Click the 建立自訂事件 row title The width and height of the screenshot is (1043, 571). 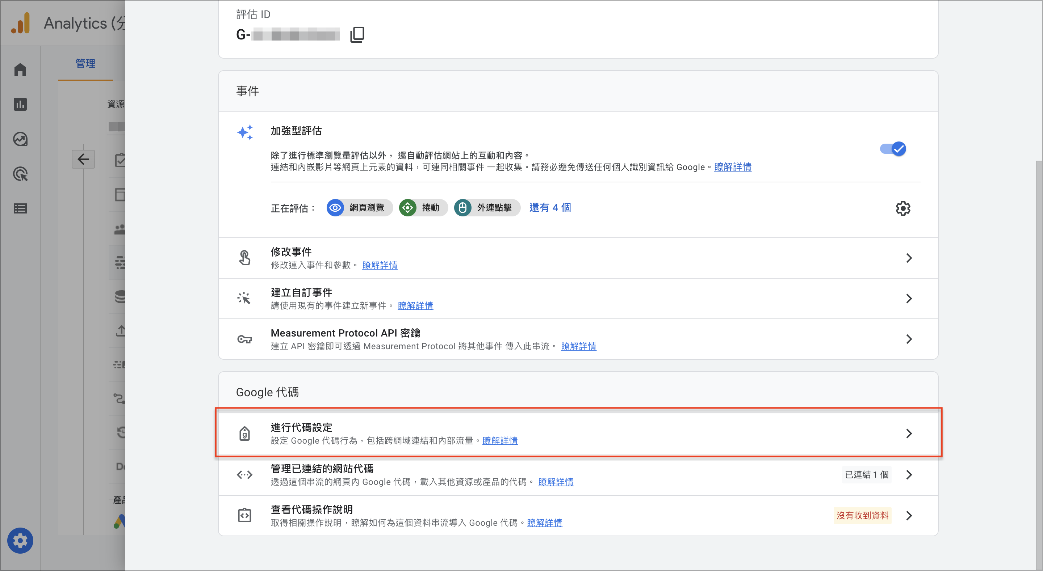[x=301, y=292]
